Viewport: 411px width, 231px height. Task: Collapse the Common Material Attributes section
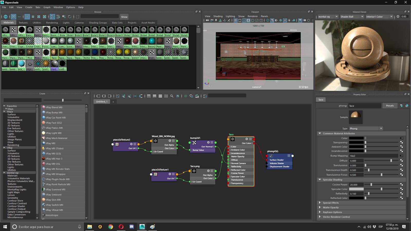(320, 133)
